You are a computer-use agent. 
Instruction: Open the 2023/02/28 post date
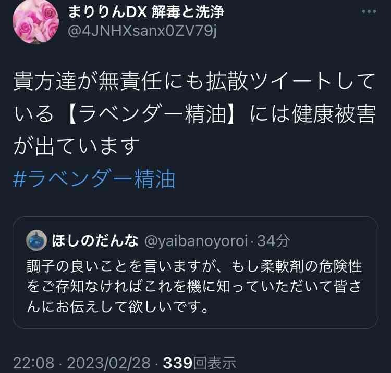click(109, 363)
